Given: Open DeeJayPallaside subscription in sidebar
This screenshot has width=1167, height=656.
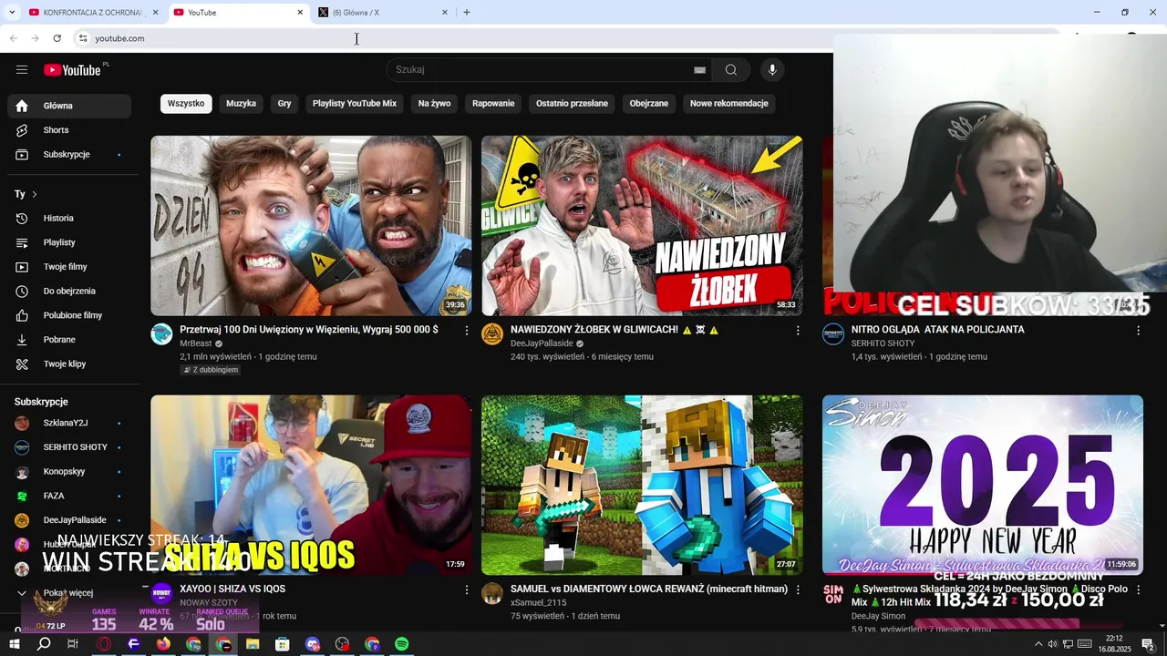Looking at the screenshot, I should 69,520.
